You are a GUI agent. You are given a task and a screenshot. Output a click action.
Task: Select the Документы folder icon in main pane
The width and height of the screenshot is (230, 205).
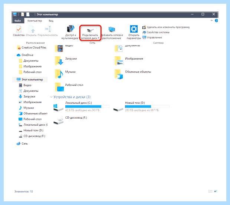point(119,48)
